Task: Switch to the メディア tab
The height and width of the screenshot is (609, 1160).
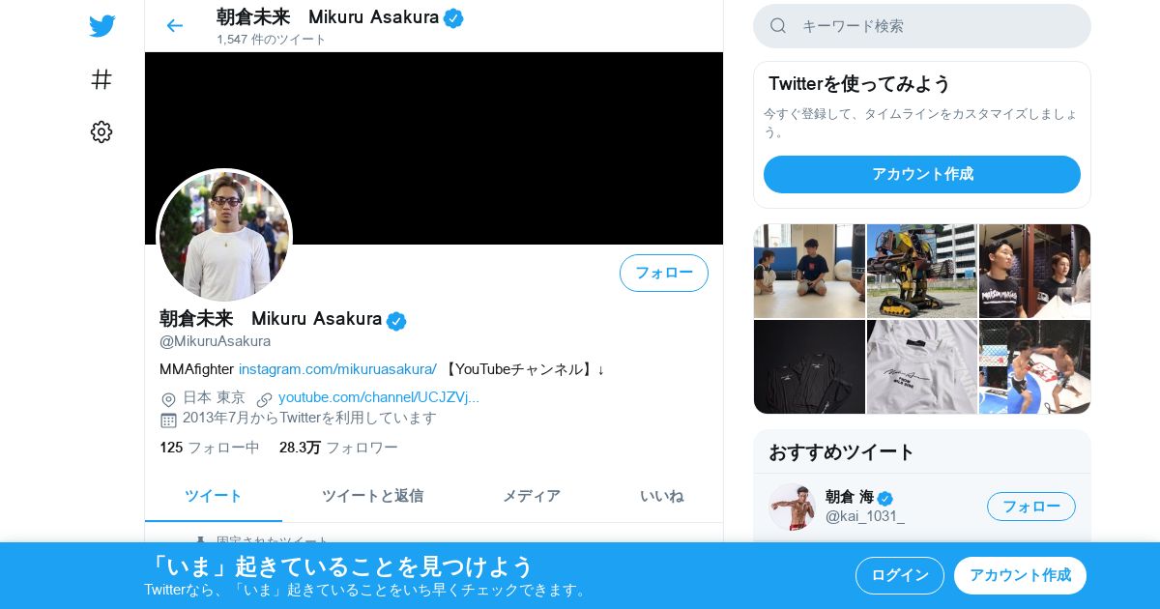Action: click(x=531, y=496)
